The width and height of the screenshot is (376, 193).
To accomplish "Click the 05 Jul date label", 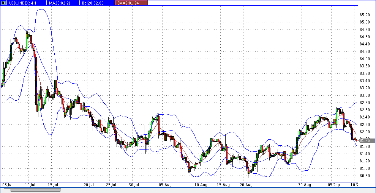I will (x=8, y=185).
